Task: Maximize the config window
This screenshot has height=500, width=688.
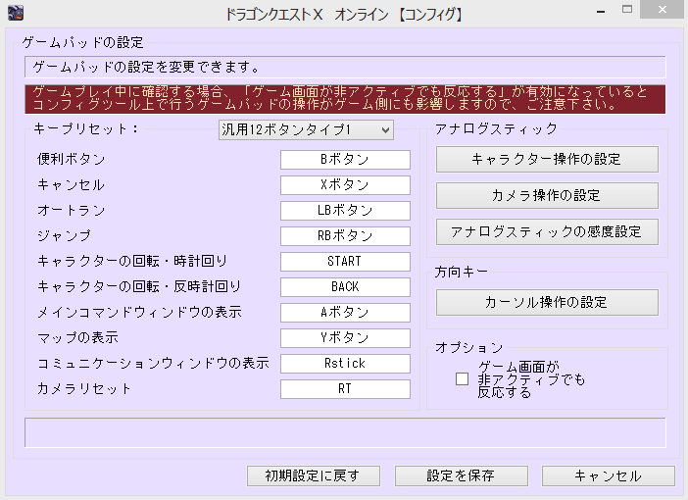Action: 627,10
